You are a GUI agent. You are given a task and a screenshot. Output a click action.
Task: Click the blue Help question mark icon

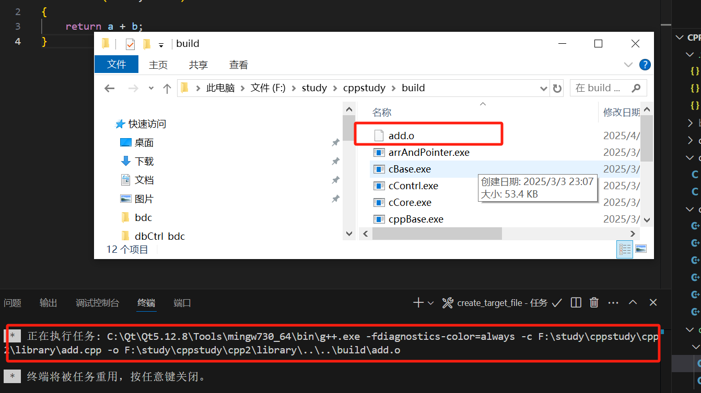(645, 65)
